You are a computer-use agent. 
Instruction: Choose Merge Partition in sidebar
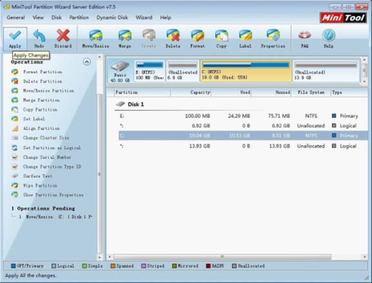tap(41, 100)
